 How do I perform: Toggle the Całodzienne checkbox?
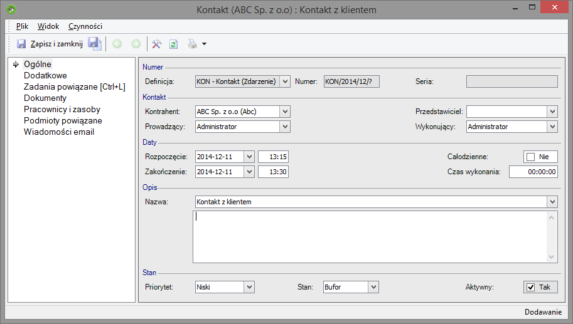530,157
